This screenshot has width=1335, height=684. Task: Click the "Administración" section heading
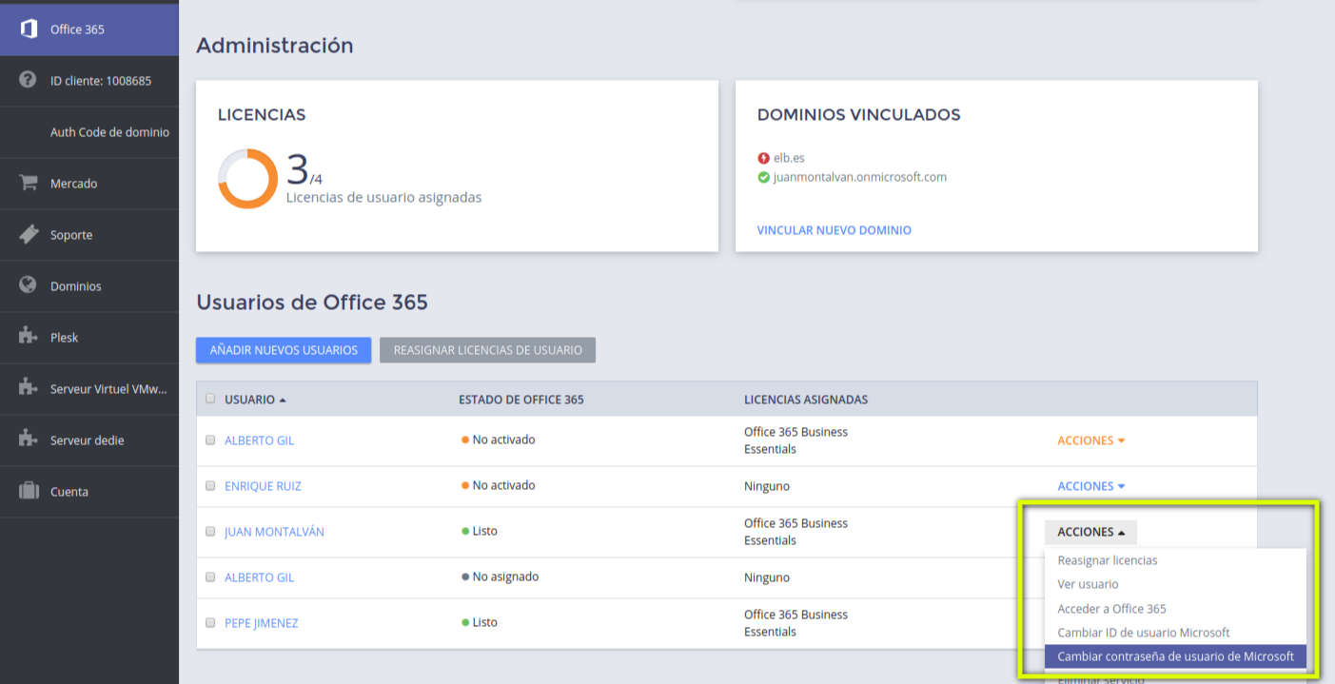click(275, 46)
